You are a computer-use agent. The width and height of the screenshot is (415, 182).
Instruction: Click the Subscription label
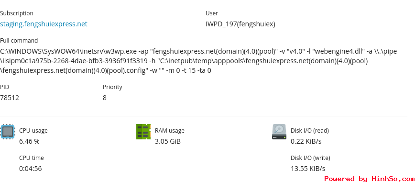[17, 13]
